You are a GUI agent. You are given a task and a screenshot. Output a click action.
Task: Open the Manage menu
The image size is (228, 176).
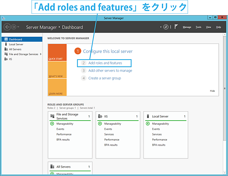(x=187, y=27)
